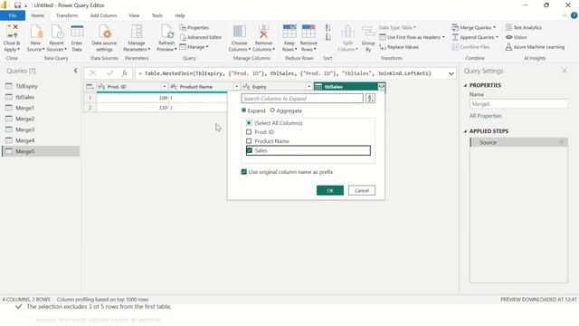This screenshot has width=579, height=326.
Task: Click Keep Rows icon
Action: [289, 32]
